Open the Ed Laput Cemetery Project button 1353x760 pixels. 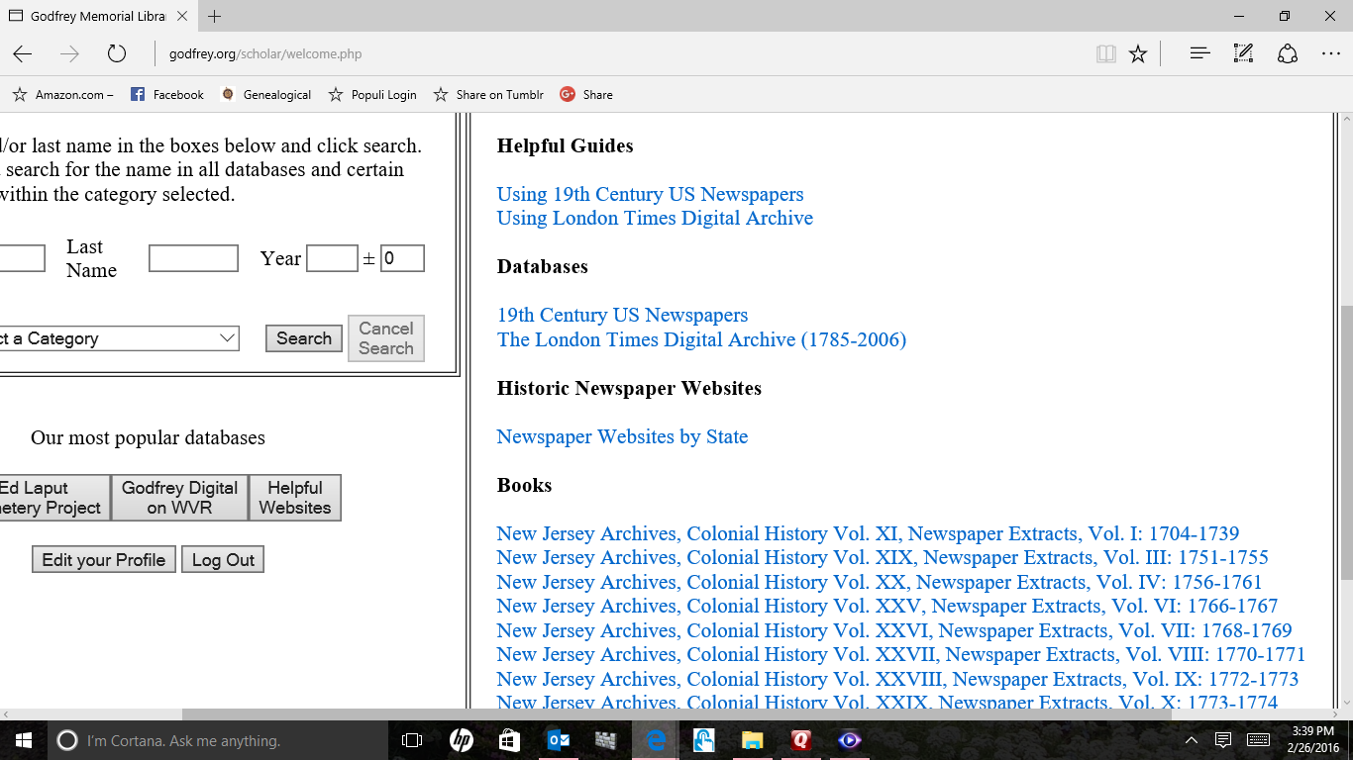coord(53,498)
